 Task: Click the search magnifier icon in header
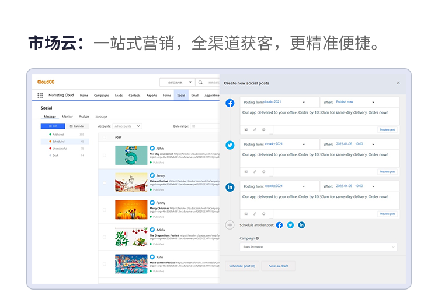(200, 83)
